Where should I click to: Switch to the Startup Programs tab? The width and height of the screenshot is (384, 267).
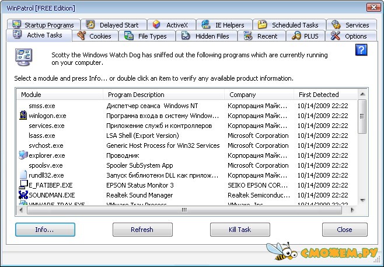(x=44, y=25)
